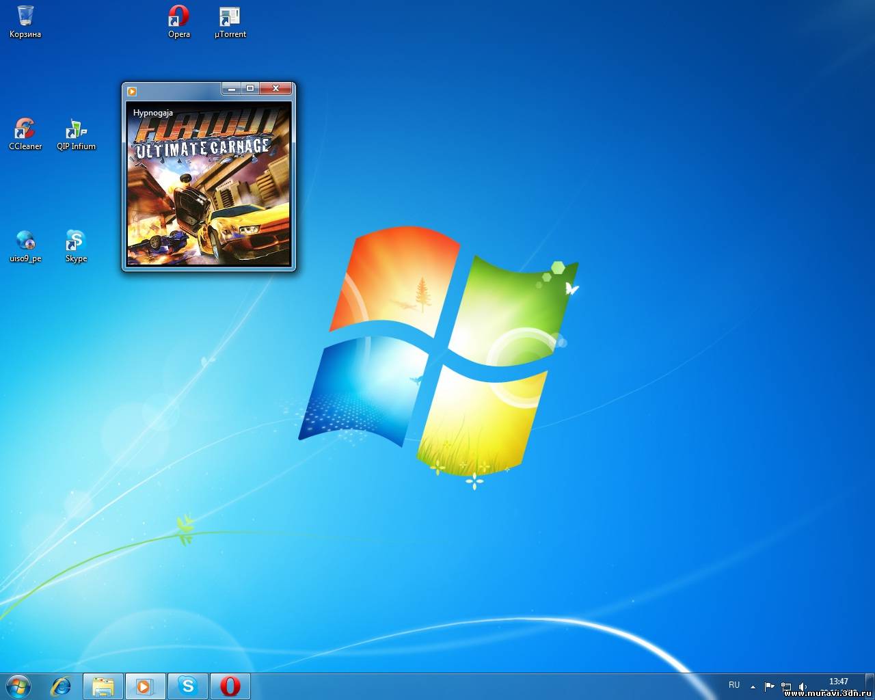The height and width of the screenshot is (700, 875).
Task: Click the FlatOut Ultimate Carnage album art
Action: (x=208, y=184)
